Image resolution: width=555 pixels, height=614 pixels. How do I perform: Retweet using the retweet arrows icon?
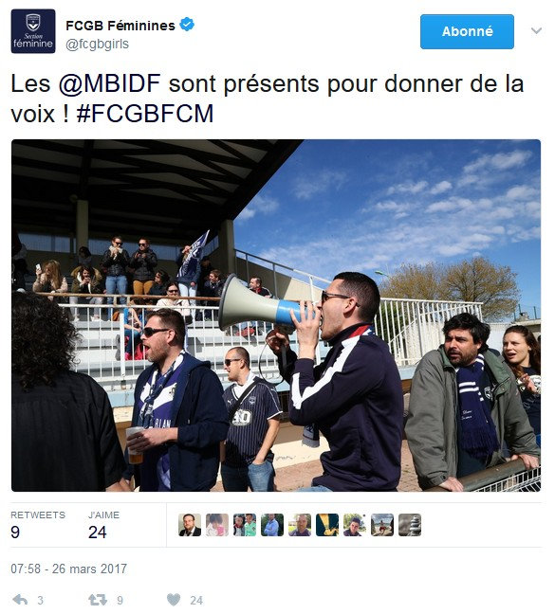click(98, 600)
